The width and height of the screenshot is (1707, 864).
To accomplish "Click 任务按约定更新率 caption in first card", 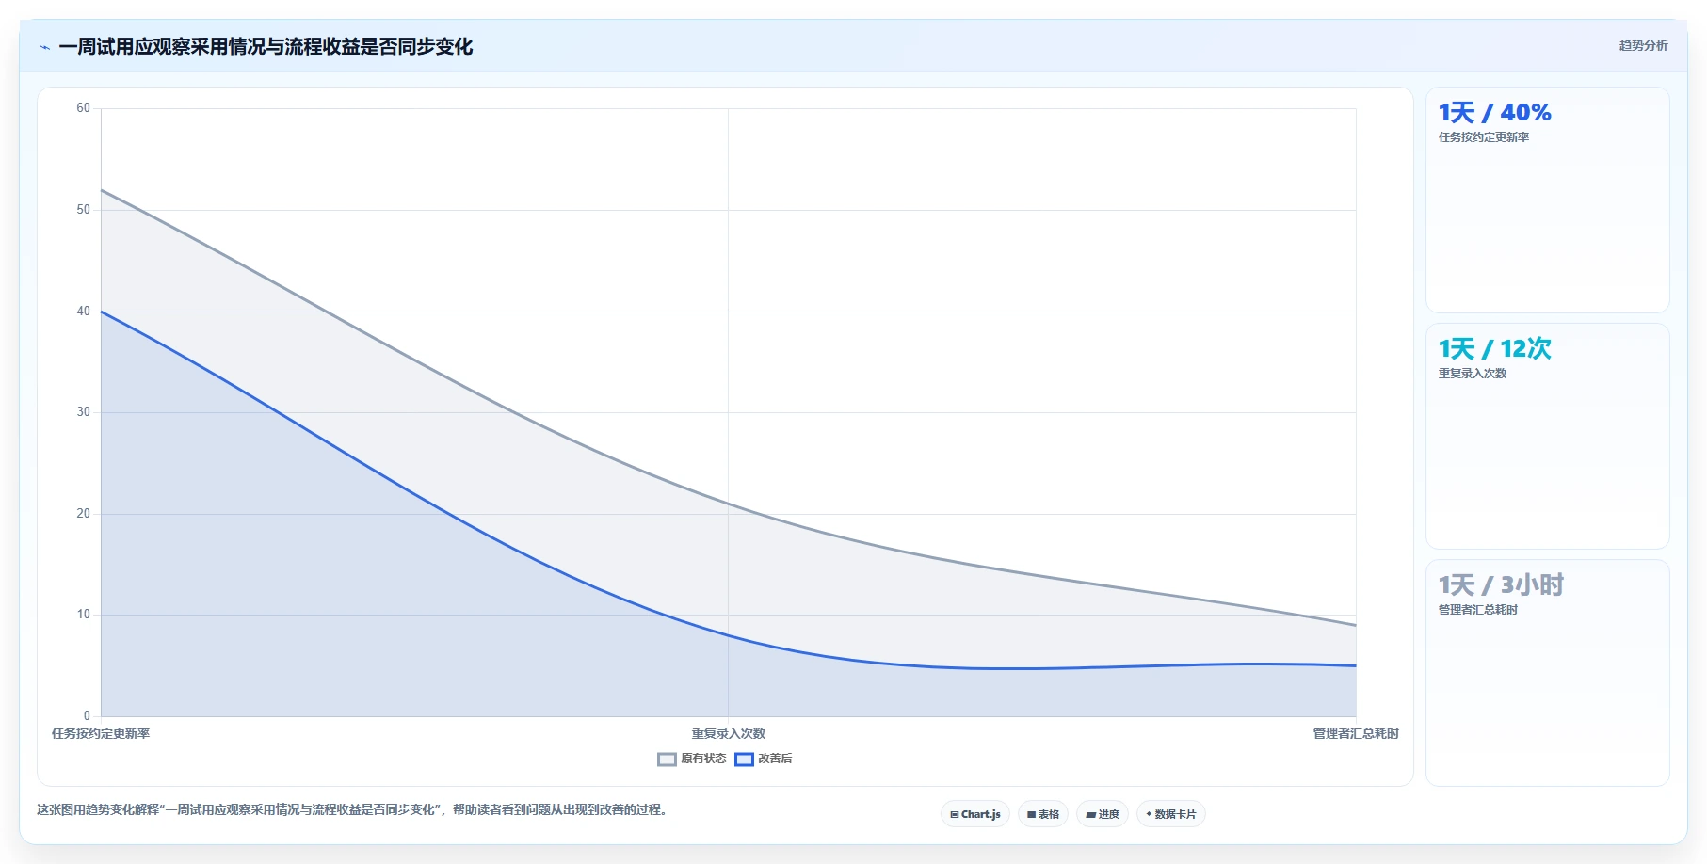I will (x=1484, y=137).
